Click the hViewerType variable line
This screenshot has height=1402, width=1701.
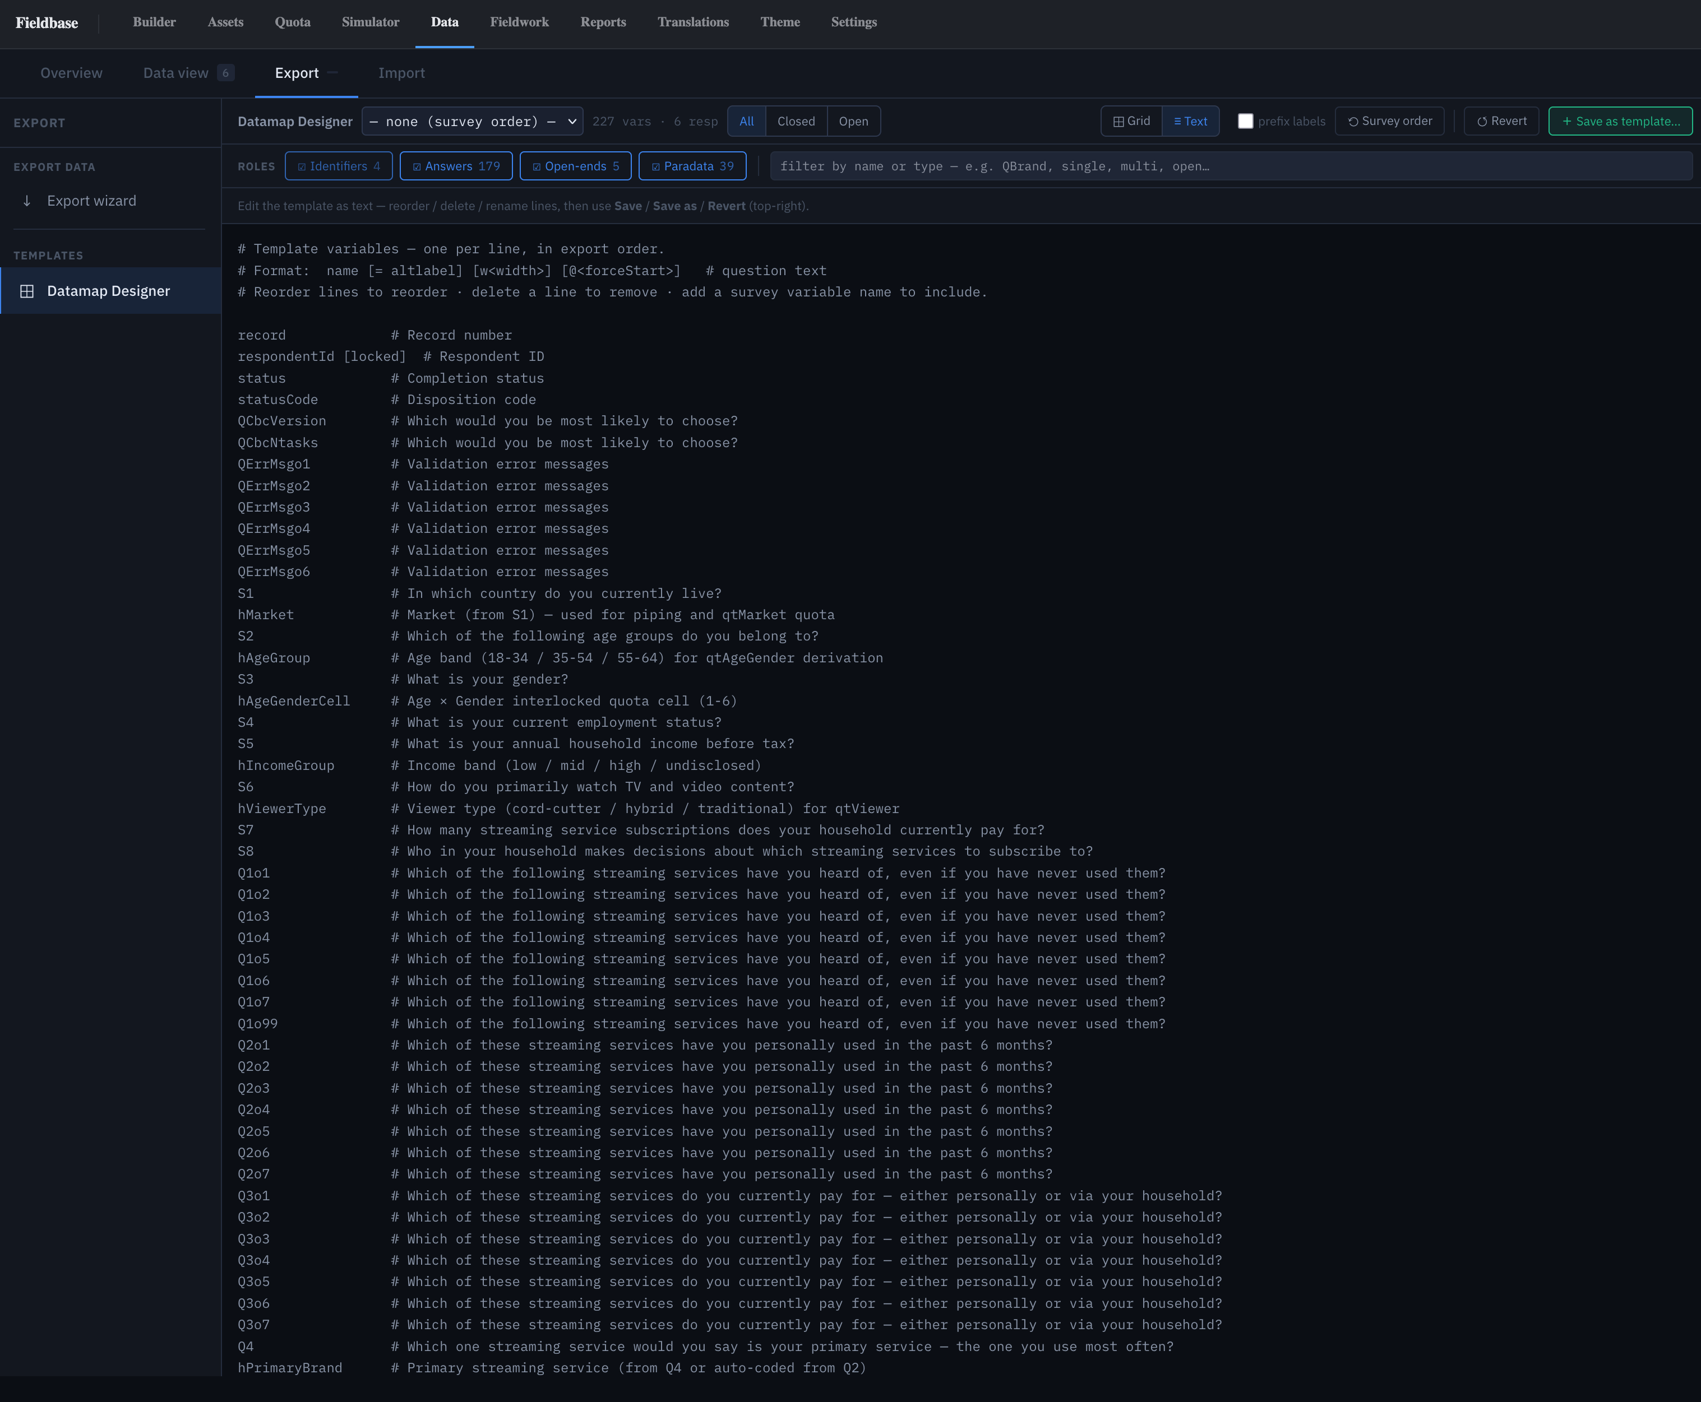pos(568,809)
